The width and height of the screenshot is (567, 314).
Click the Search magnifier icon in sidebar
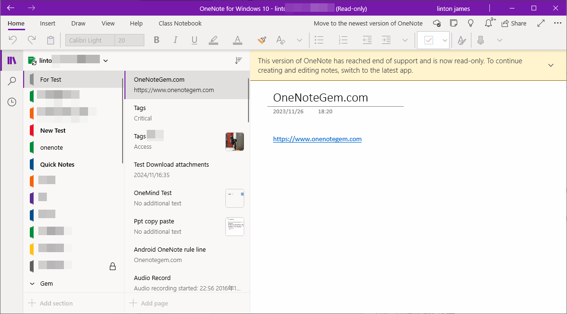[x=12, y=82]
